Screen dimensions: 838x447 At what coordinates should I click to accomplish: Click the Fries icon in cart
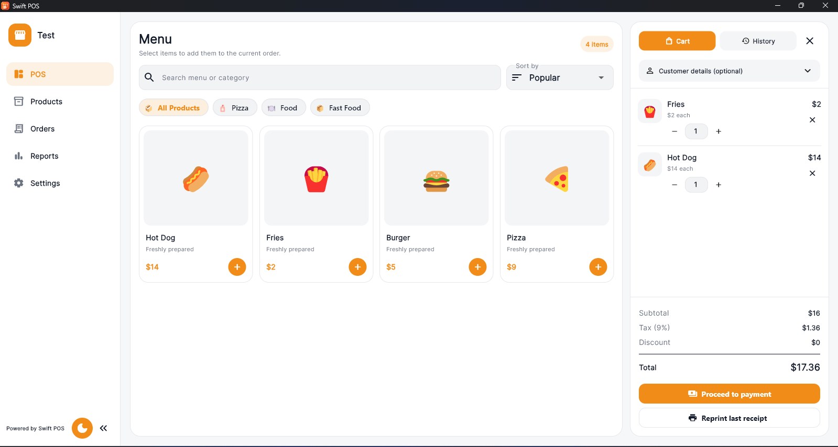[650, 111]
